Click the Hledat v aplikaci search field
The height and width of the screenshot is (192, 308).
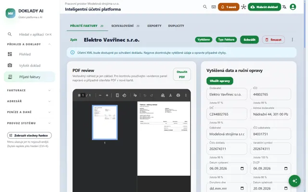[29, 34]
